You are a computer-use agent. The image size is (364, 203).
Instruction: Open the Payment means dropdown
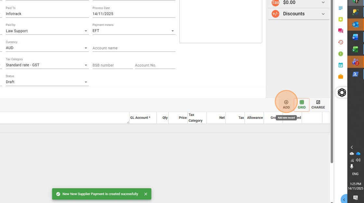point(173,30)
